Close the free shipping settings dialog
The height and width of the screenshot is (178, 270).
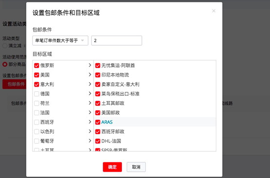point(213,11)
